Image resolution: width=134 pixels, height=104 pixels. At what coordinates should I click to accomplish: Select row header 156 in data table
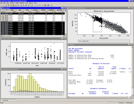(3, 14)
